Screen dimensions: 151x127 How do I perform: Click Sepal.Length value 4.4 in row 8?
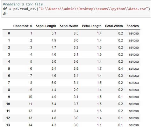point(54,90)
